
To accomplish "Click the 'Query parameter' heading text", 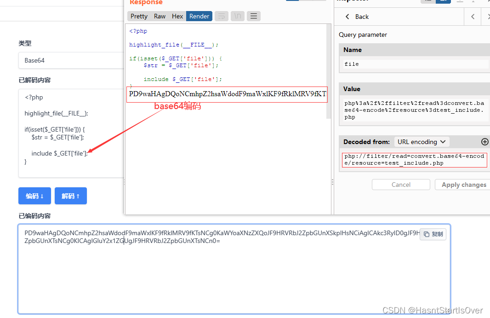I will [363, 35].
